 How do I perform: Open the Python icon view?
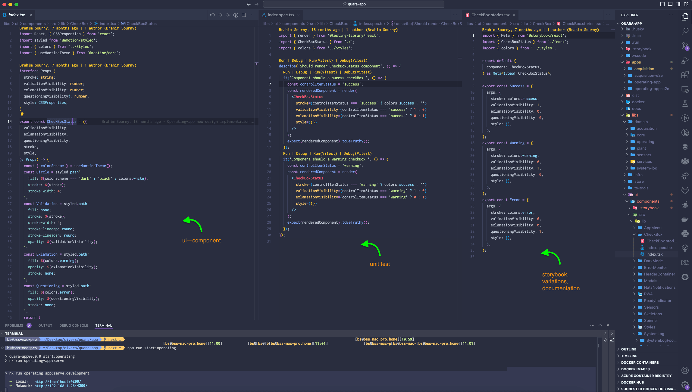(x=685, y=234)
